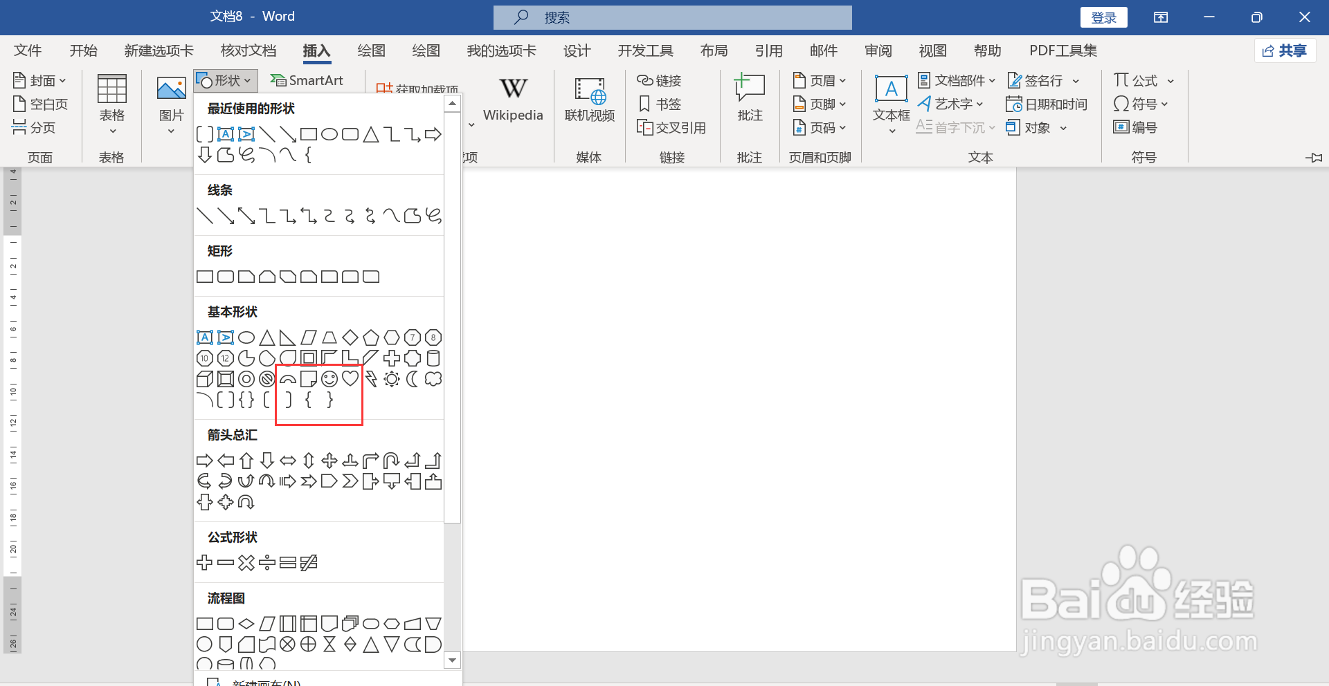The width and height of the screenshot is (1329, 686).
Task: Select the division sign formula shape
Action: [267, 563]
